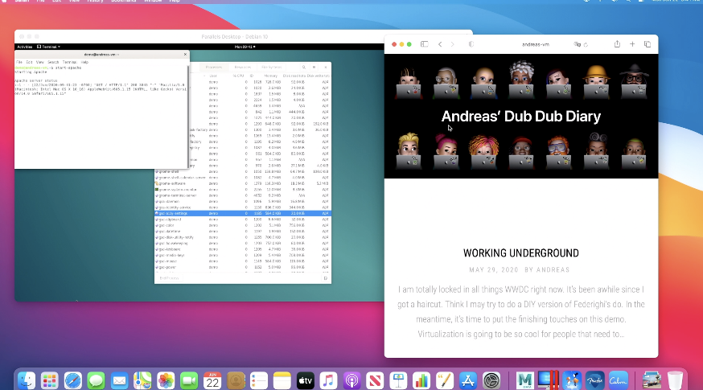Open Safari privacy report shield

point(471,44)
